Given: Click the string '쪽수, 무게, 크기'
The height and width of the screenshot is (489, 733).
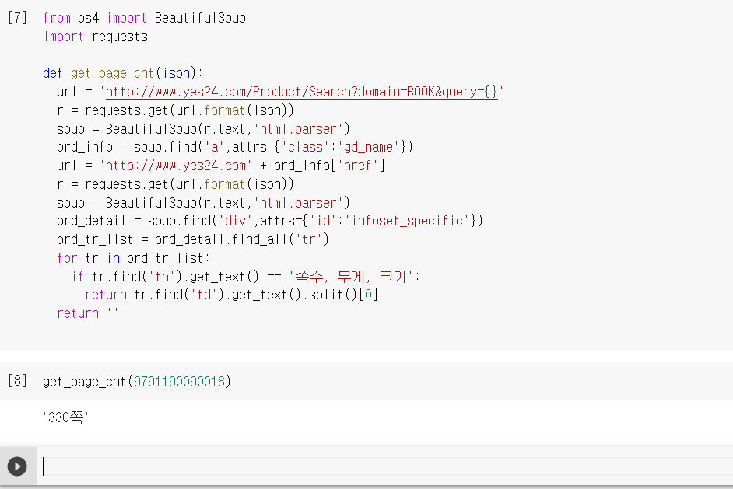Looking at the screenshot, I should coord(351,277).
